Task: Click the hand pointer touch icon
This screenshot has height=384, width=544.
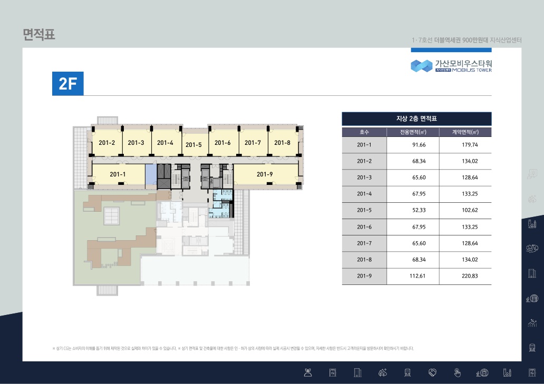Action: (x=458, y=373)
